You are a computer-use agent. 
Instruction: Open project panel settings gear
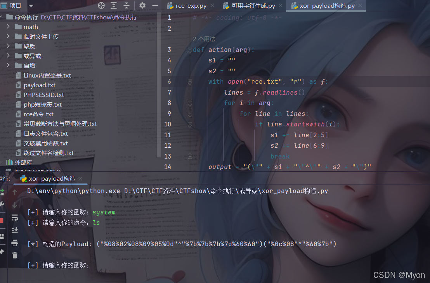click(142, 5)
